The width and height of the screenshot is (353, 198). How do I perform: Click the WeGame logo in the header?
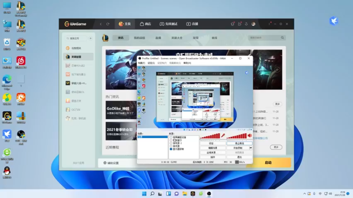click(x=75, y=24)
